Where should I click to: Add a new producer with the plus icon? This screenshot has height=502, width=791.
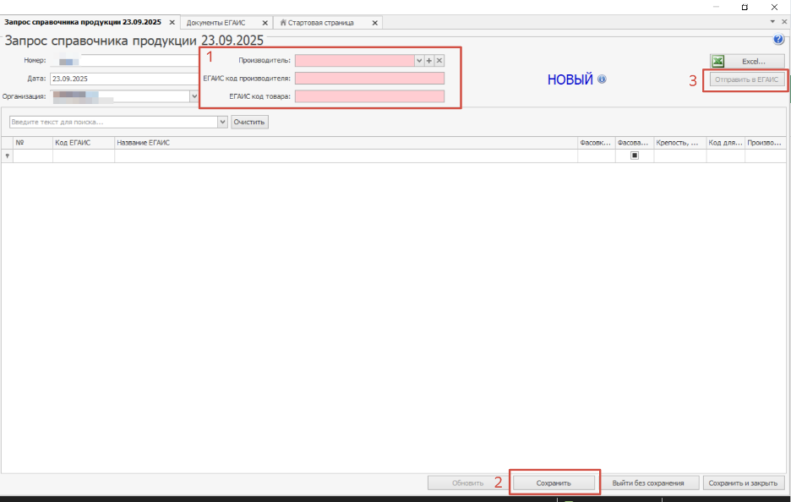[429, 61]
